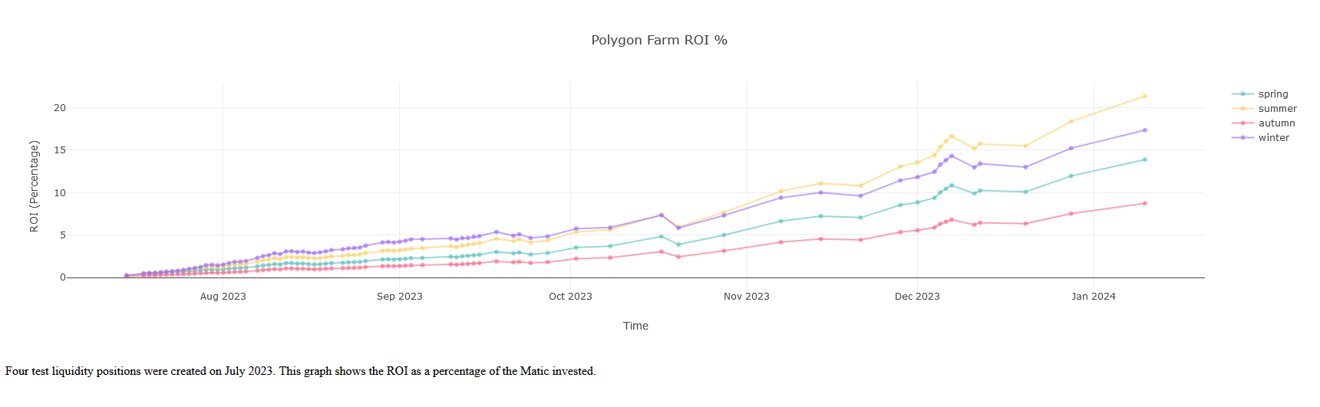Click the Time x-axis title
The height and width of the screenshot is (407, 1320).
point(635,326)
